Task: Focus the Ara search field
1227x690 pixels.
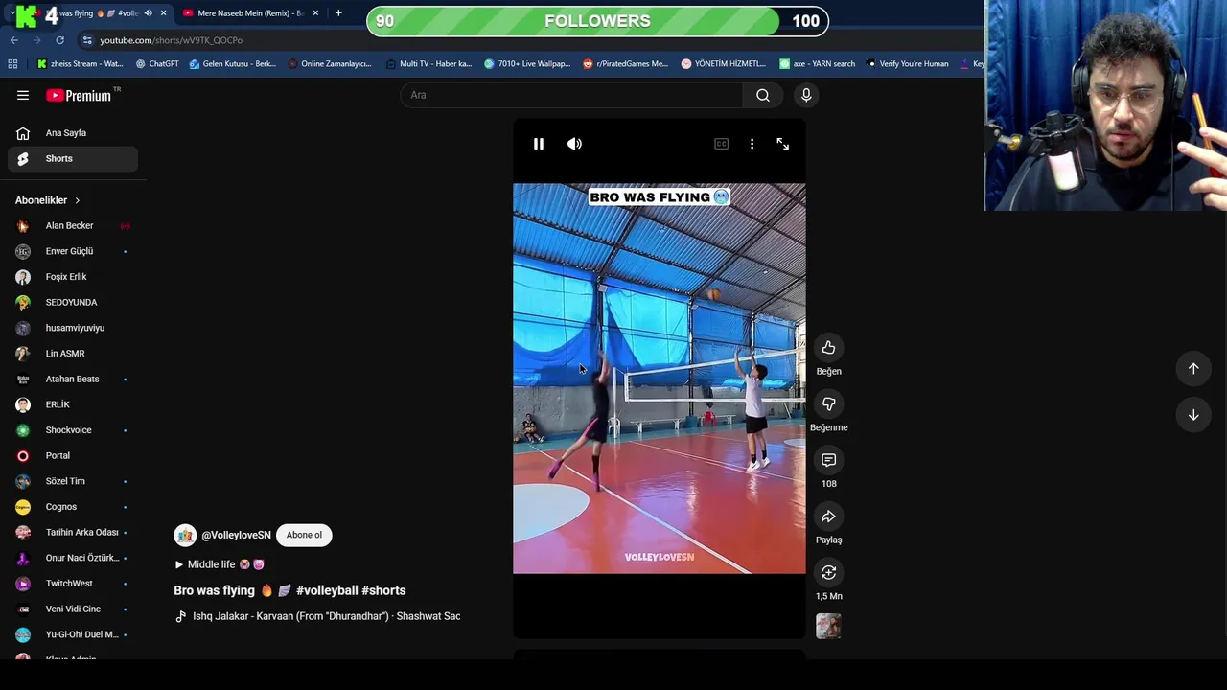Action: [x=571, y=95]
